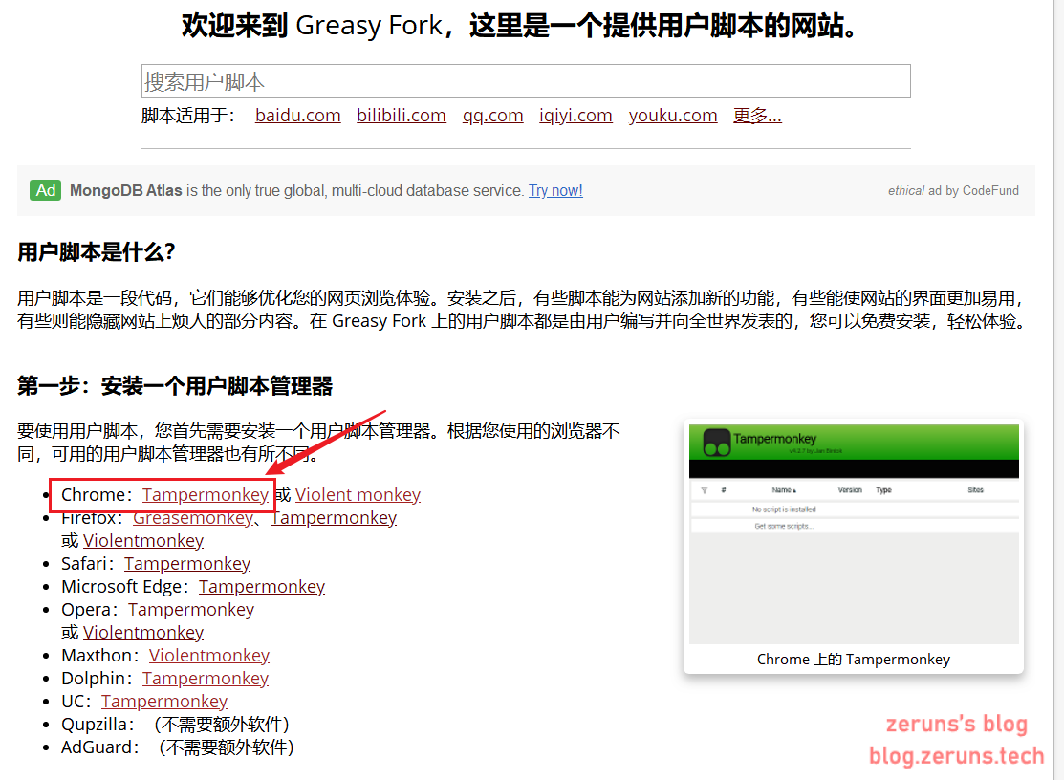Image resolution: width=1064 pixels, height=780 pixels.
Task: Open Greasemonkey link for Firefox
Action: pyautogui.click(x=193, y=518)
